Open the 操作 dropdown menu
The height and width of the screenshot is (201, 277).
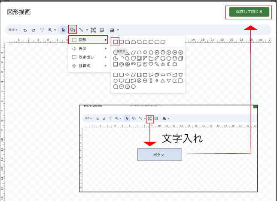point(12,30)
